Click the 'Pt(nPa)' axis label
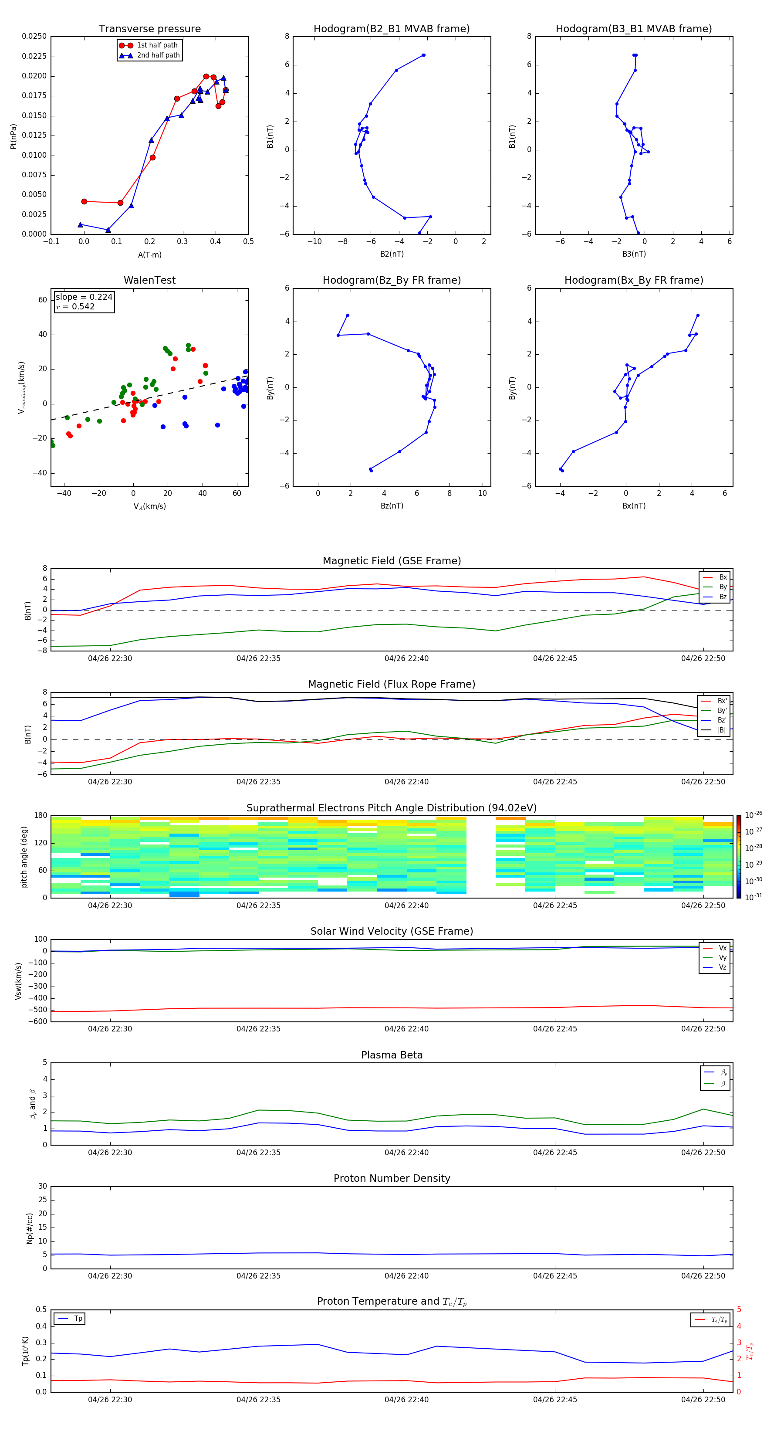The image size is (784, 1438). tap(14, 136)
